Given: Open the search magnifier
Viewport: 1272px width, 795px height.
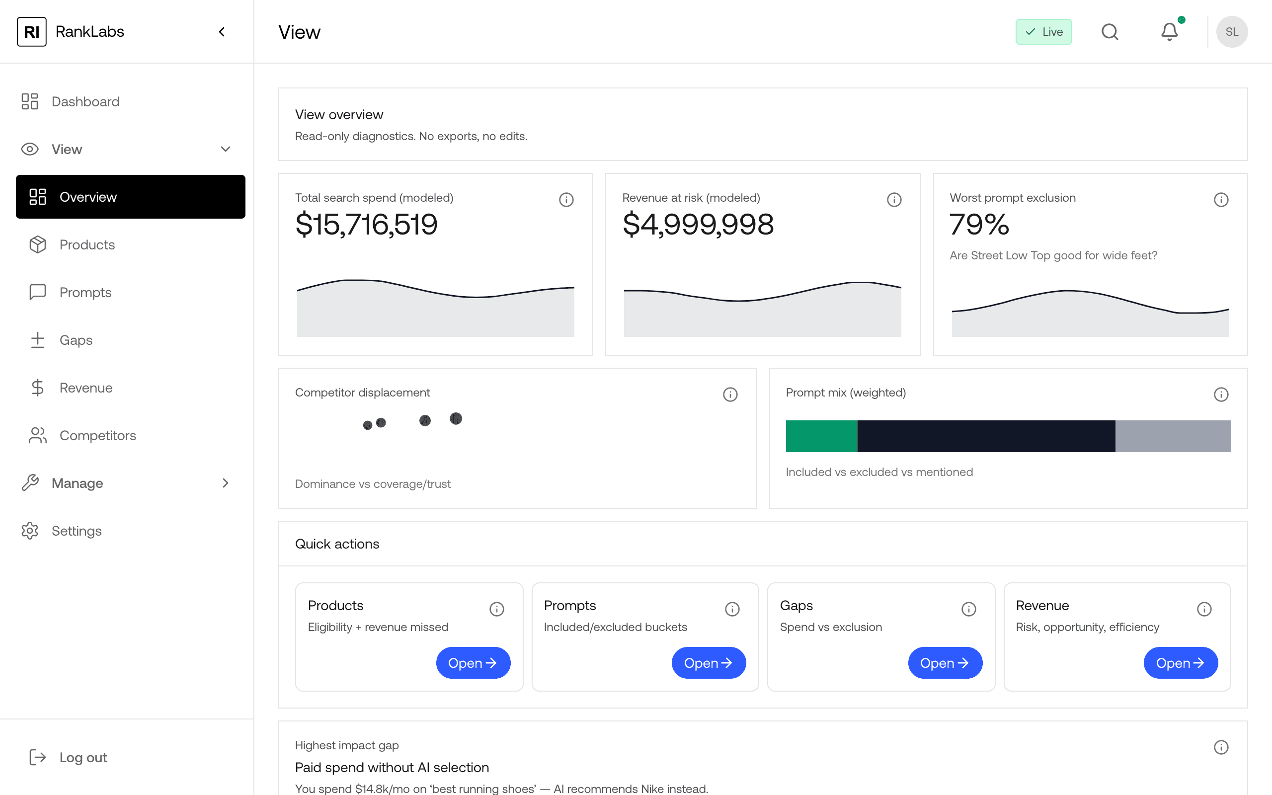Looking at the screenshot, I should (x=1110, y=31).
